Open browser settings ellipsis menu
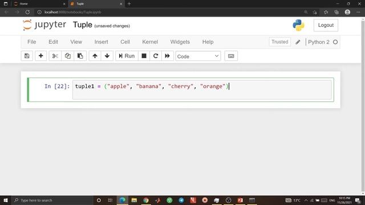Viewport: 365px width, 205px height. coord(358,12)
